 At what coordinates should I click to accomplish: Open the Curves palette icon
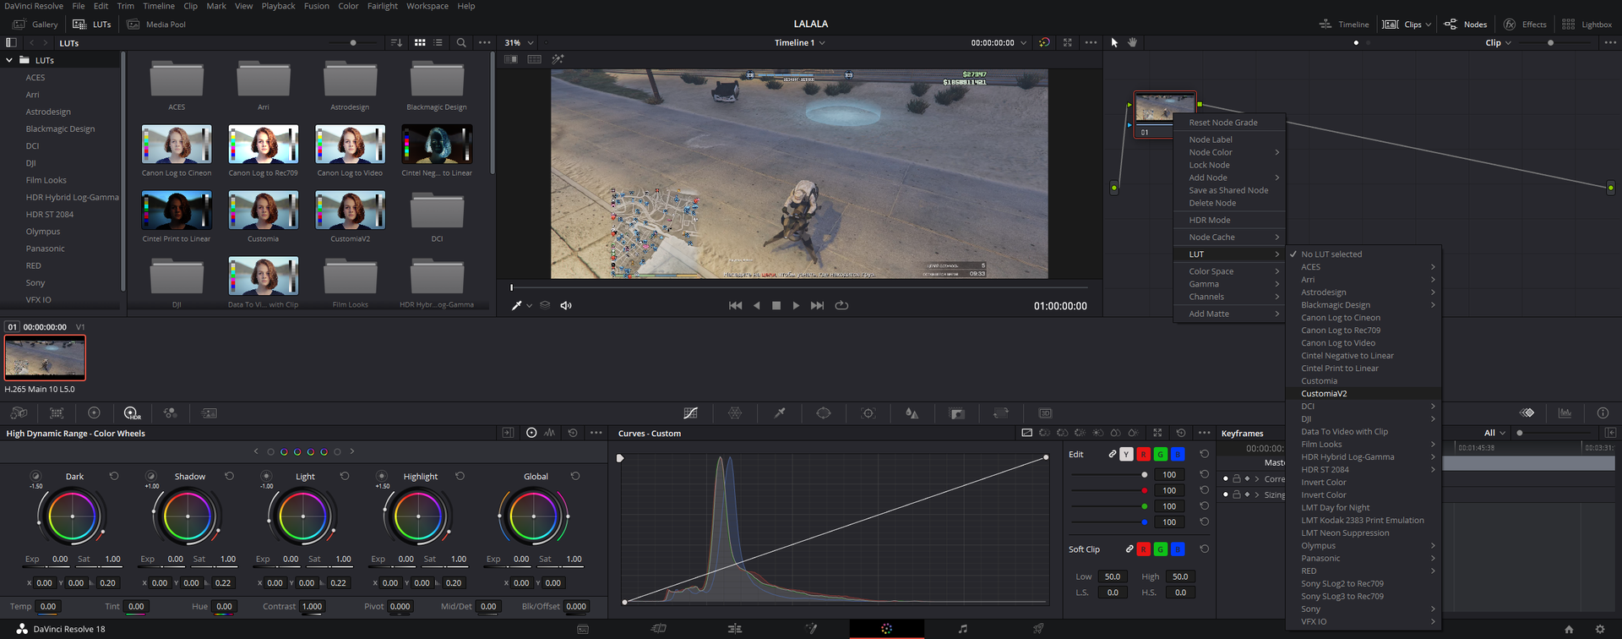tap(690, 413)
